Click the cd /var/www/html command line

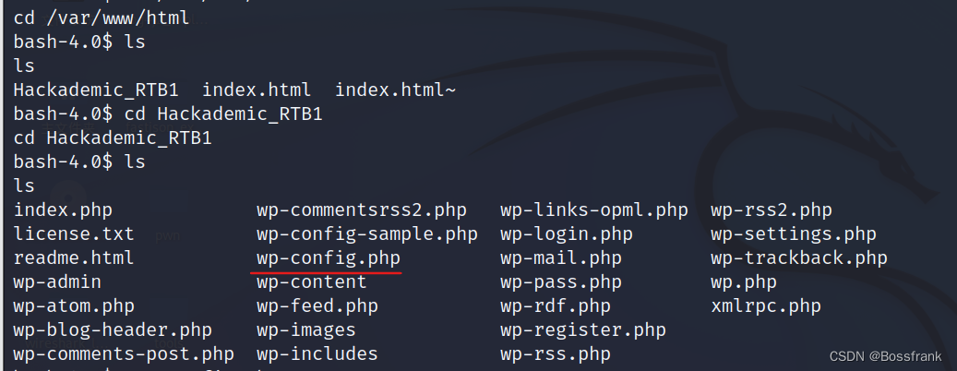click(102, 18)
